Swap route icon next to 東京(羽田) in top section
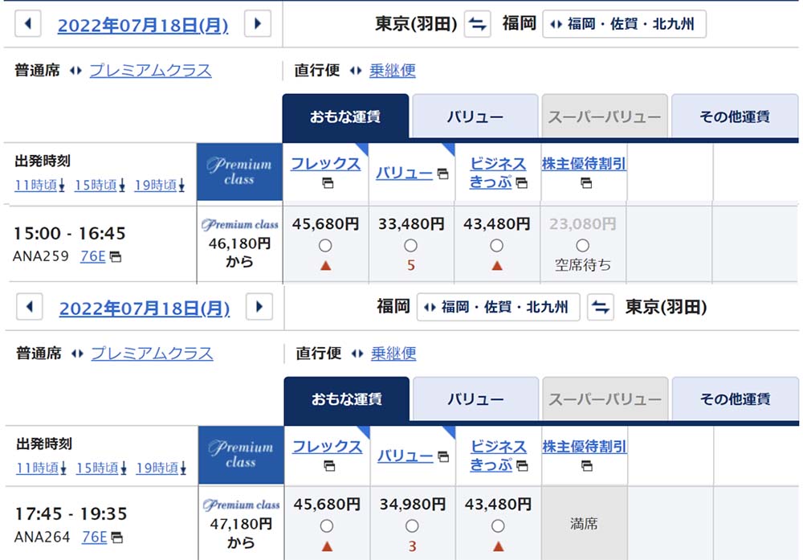The image size is (803, 560). (x=477, y=24)
